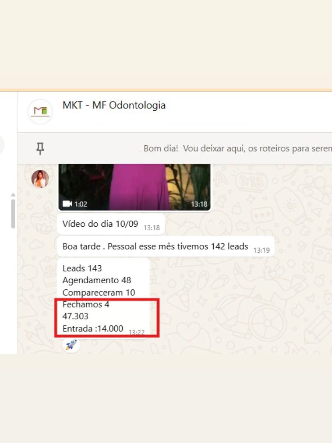Click the line 'Fechamos 4'
This screenshot has height=443, width=332.
[x=86, y=304]
